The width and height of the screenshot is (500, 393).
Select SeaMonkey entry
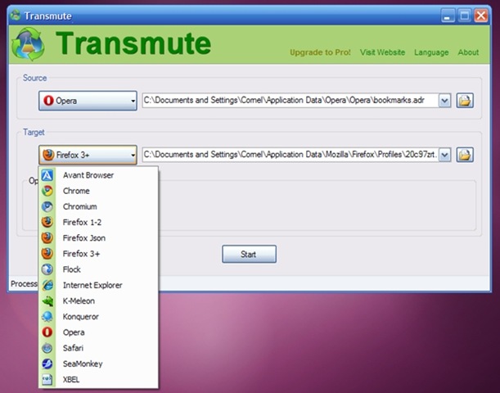coord(98,364)
